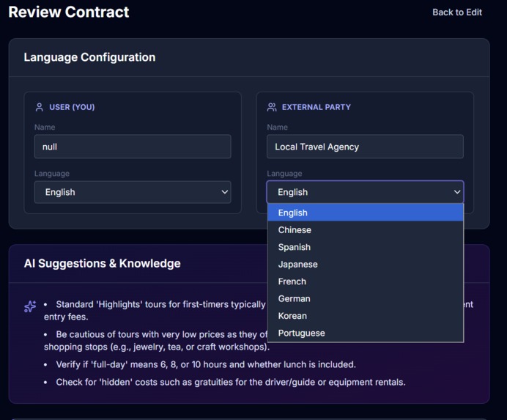Open the user Language dropdown
507x420 pixels.
[133, 192]
